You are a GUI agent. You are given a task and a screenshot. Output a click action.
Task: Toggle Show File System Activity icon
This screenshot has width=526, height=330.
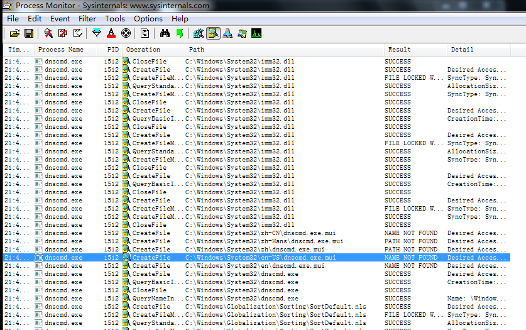coord(213,33)
